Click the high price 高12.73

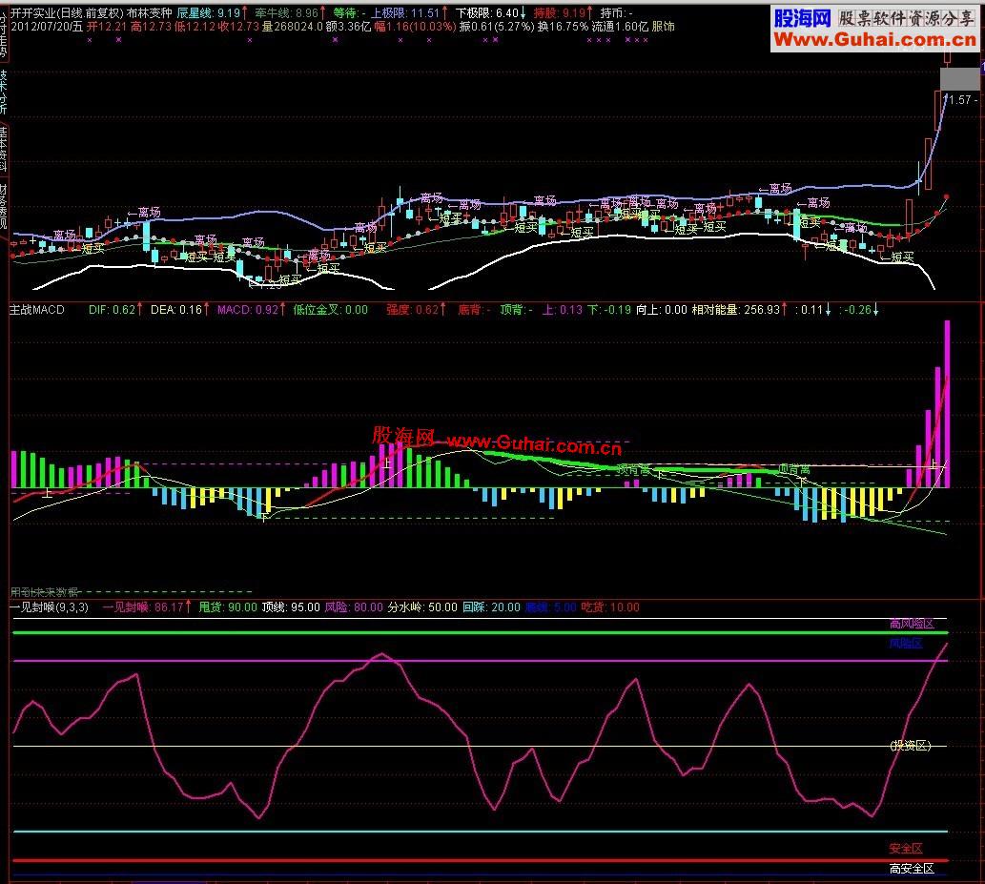coord(151,27)
